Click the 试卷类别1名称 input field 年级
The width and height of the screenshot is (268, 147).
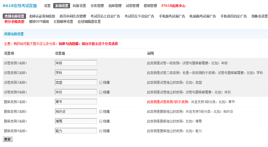coord(76,63)
